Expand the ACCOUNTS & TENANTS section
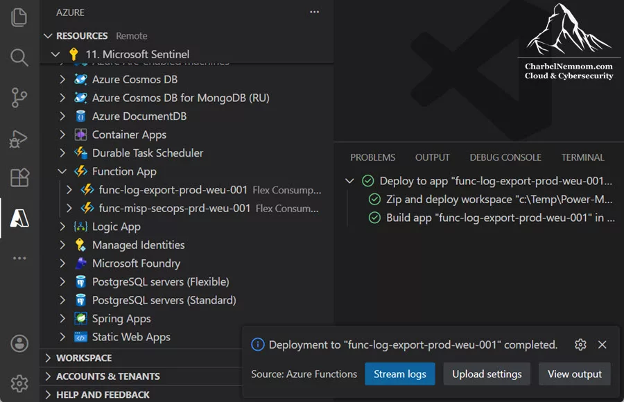The width and height of the screenshot is (624, 402). pos(48,376)
